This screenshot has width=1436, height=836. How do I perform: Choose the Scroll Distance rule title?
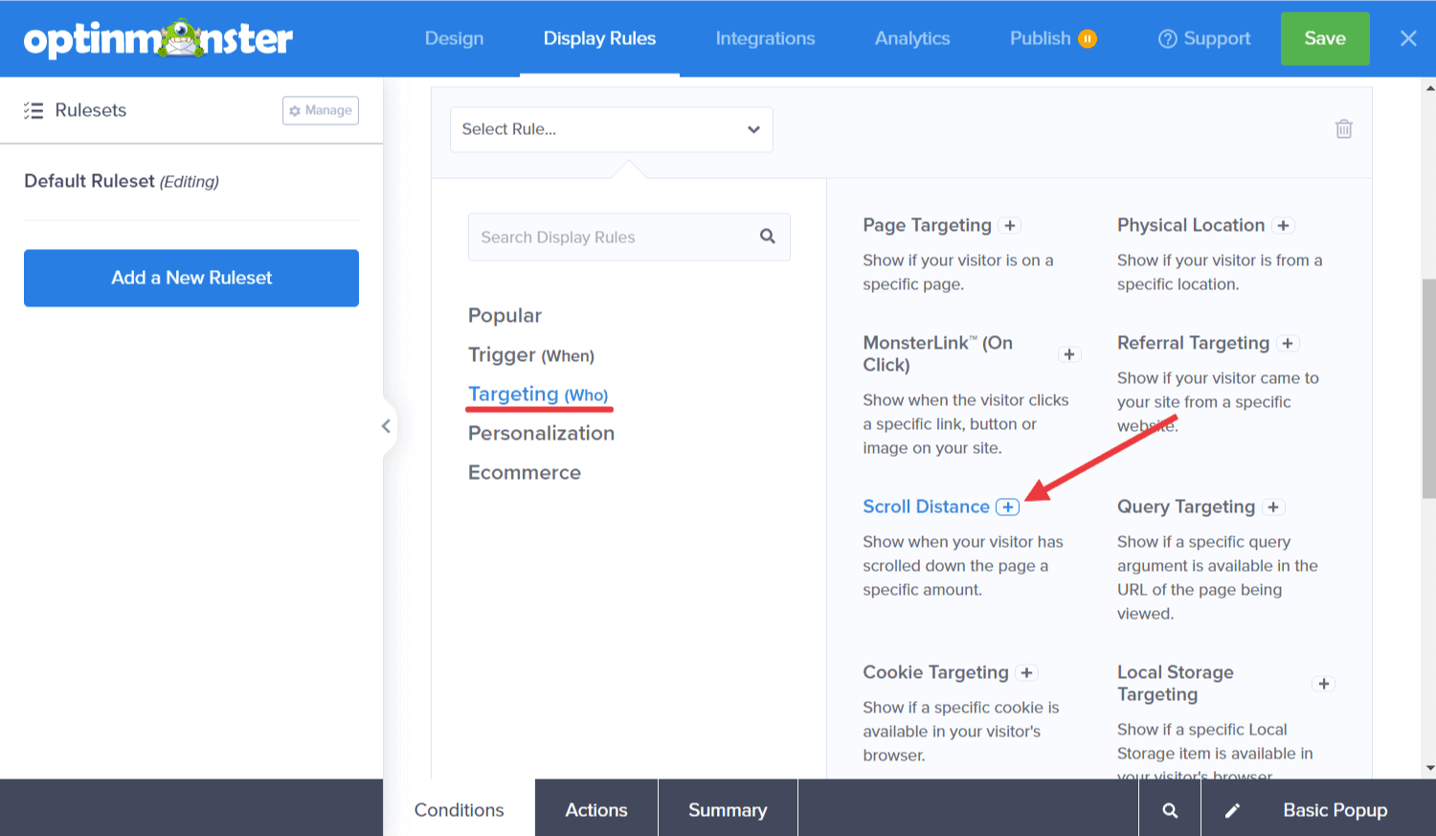pyautogui.click(x=926, y=507)
